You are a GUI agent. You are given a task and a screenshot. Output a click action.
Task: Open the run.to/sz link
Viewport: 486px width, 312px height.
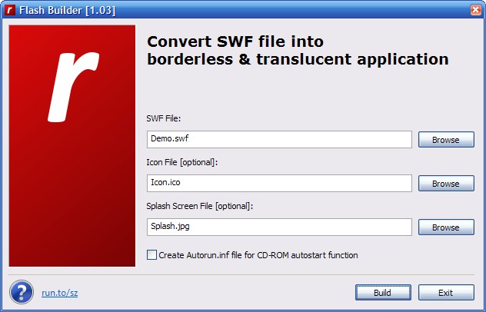[59, 293]
